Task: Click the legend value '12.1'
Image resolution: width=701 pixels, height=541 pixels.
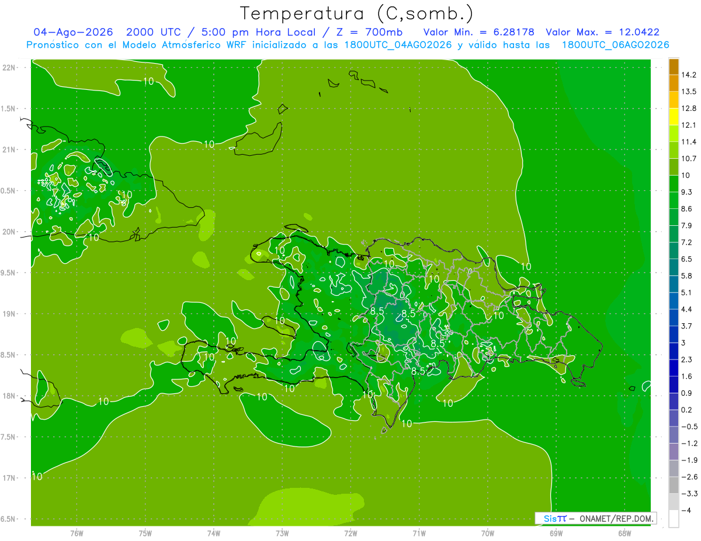Action: tap(690, 125)
